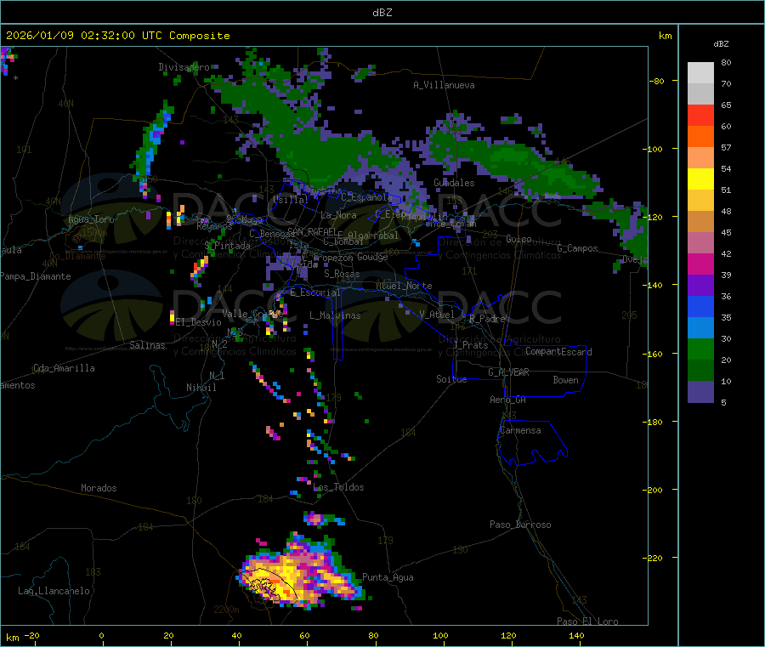
Task: Click the Cda_Amarilla location label
Action: pos(64,368)
